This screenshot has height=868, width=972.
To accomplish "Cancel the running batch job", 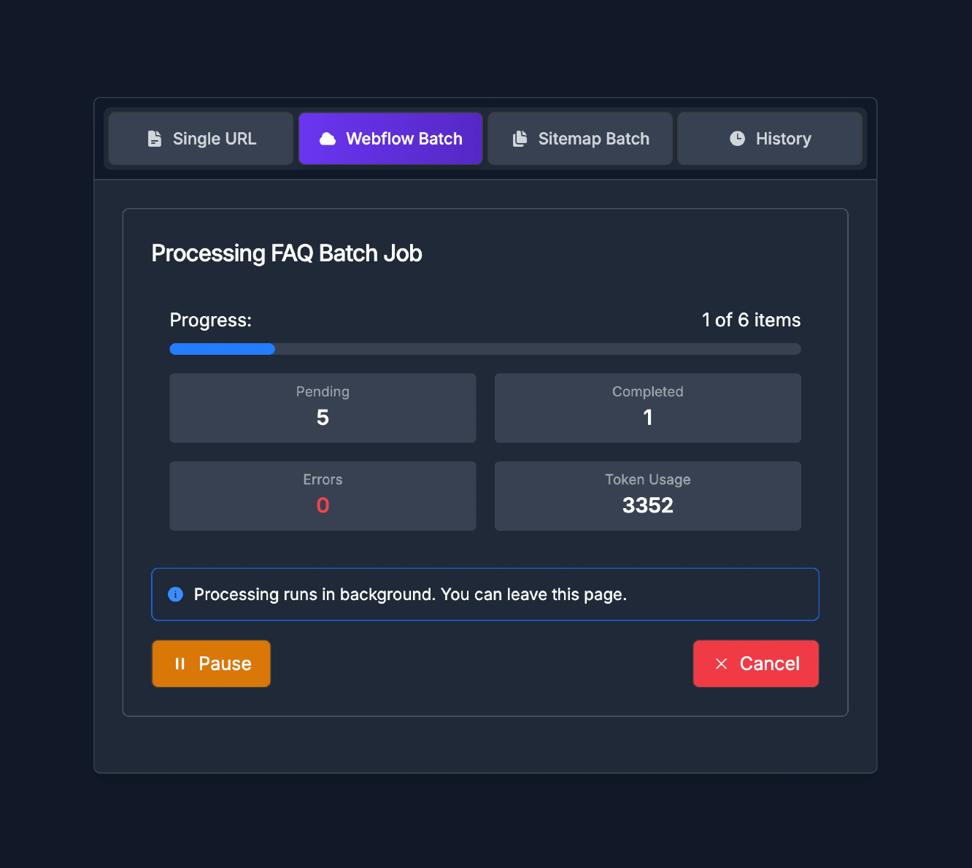I will point(755,664).
